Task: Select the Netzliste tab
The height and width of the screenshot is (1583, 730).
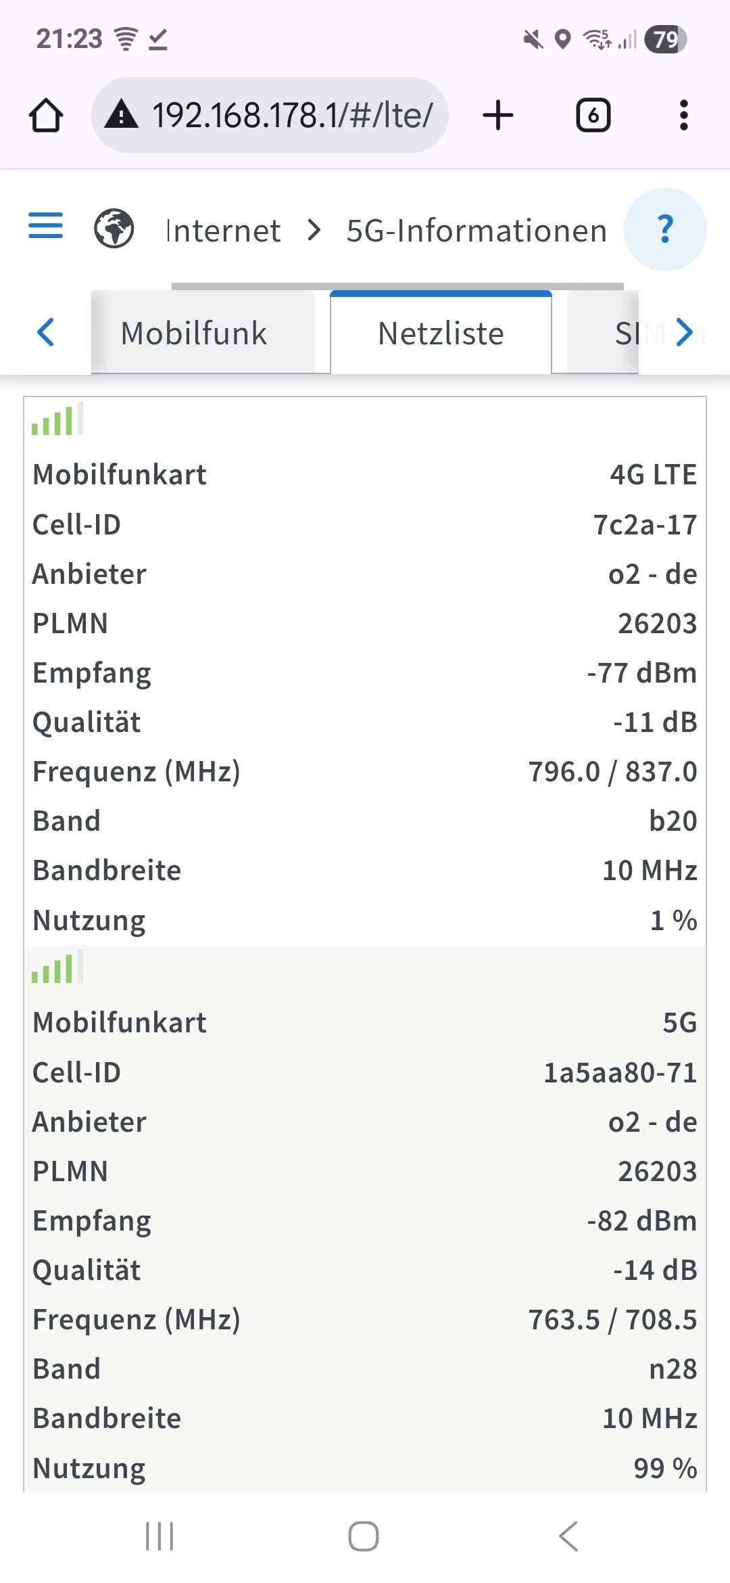Action: (x=441, y=334)
